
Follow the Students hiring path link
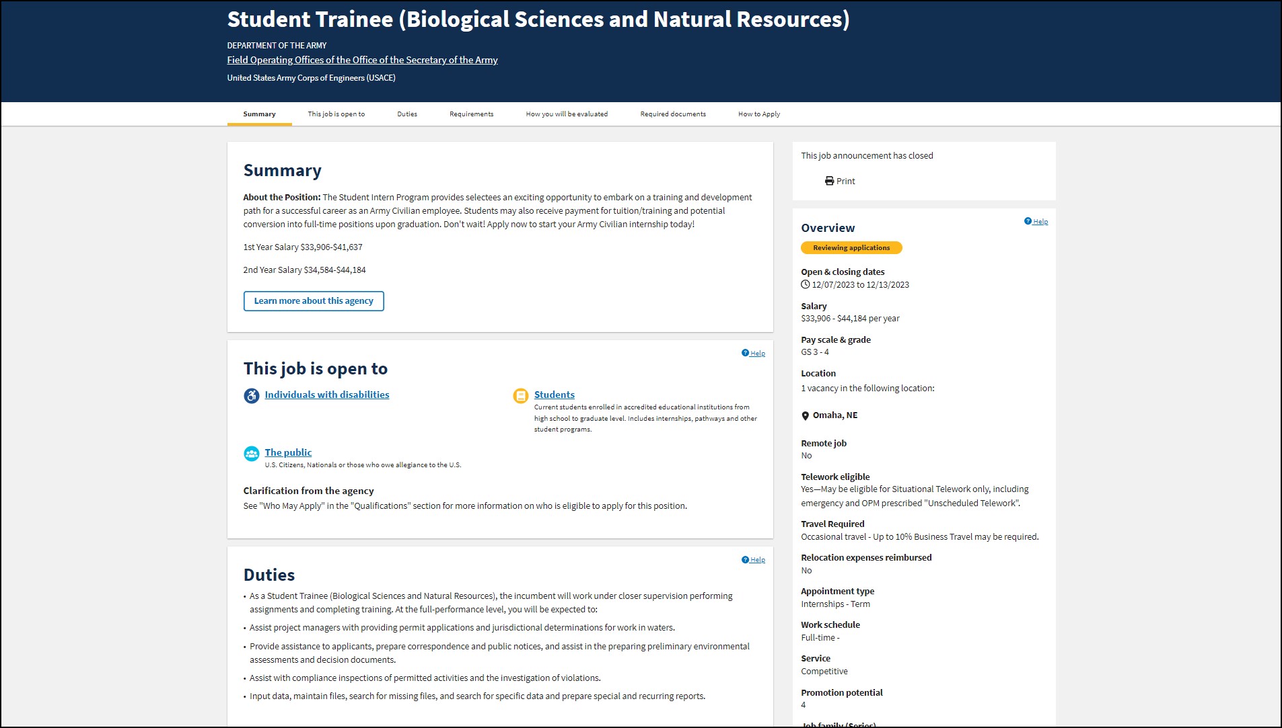tap(554, 395)
